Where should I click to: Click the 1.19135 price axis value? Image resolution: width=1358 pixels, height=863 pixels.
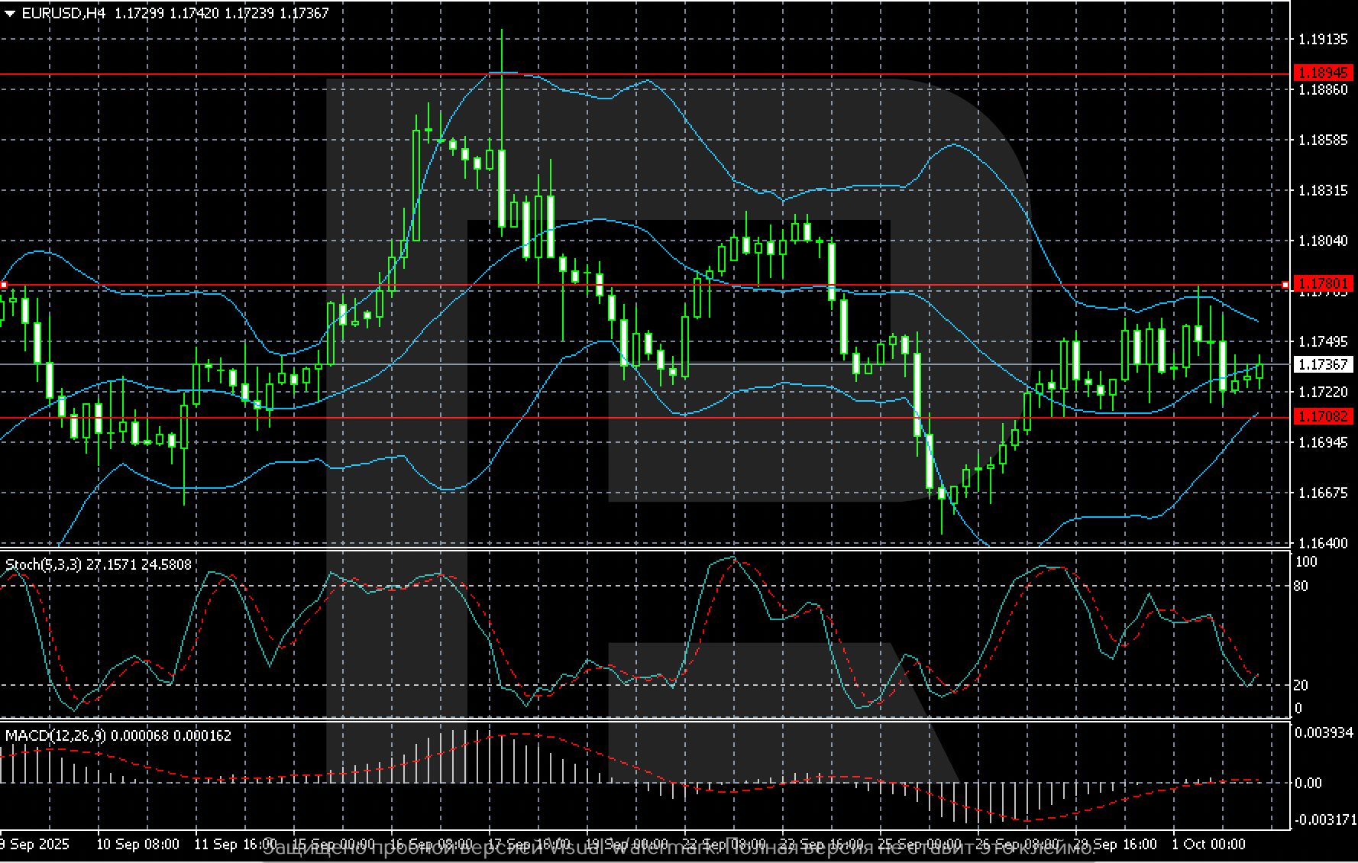click(x=1323, y=39)
